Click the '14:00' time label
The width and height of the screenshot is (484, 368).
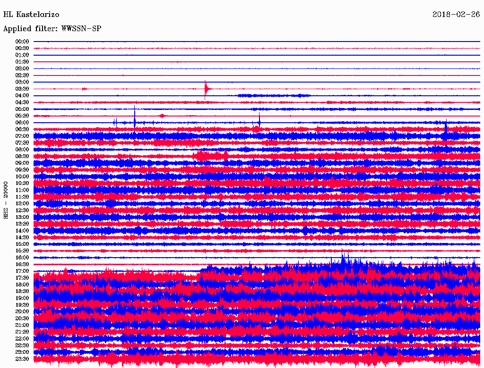(x=22, y=231)
